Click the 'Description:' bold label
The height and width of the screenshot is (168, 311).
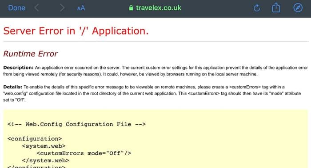pyautogui.click(x=18, y=68)
